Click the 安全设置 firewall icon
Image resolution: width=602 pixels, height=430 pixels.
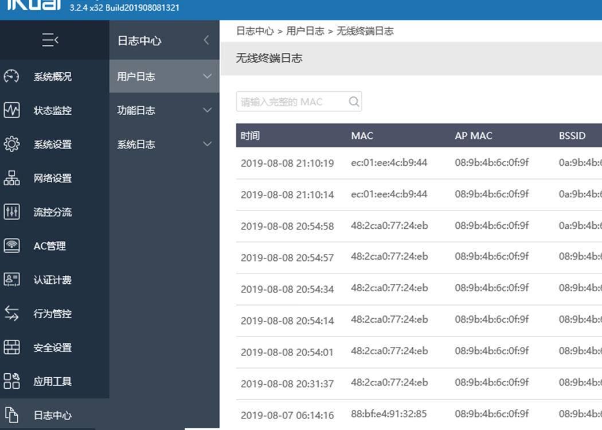(x=11, y=347)
